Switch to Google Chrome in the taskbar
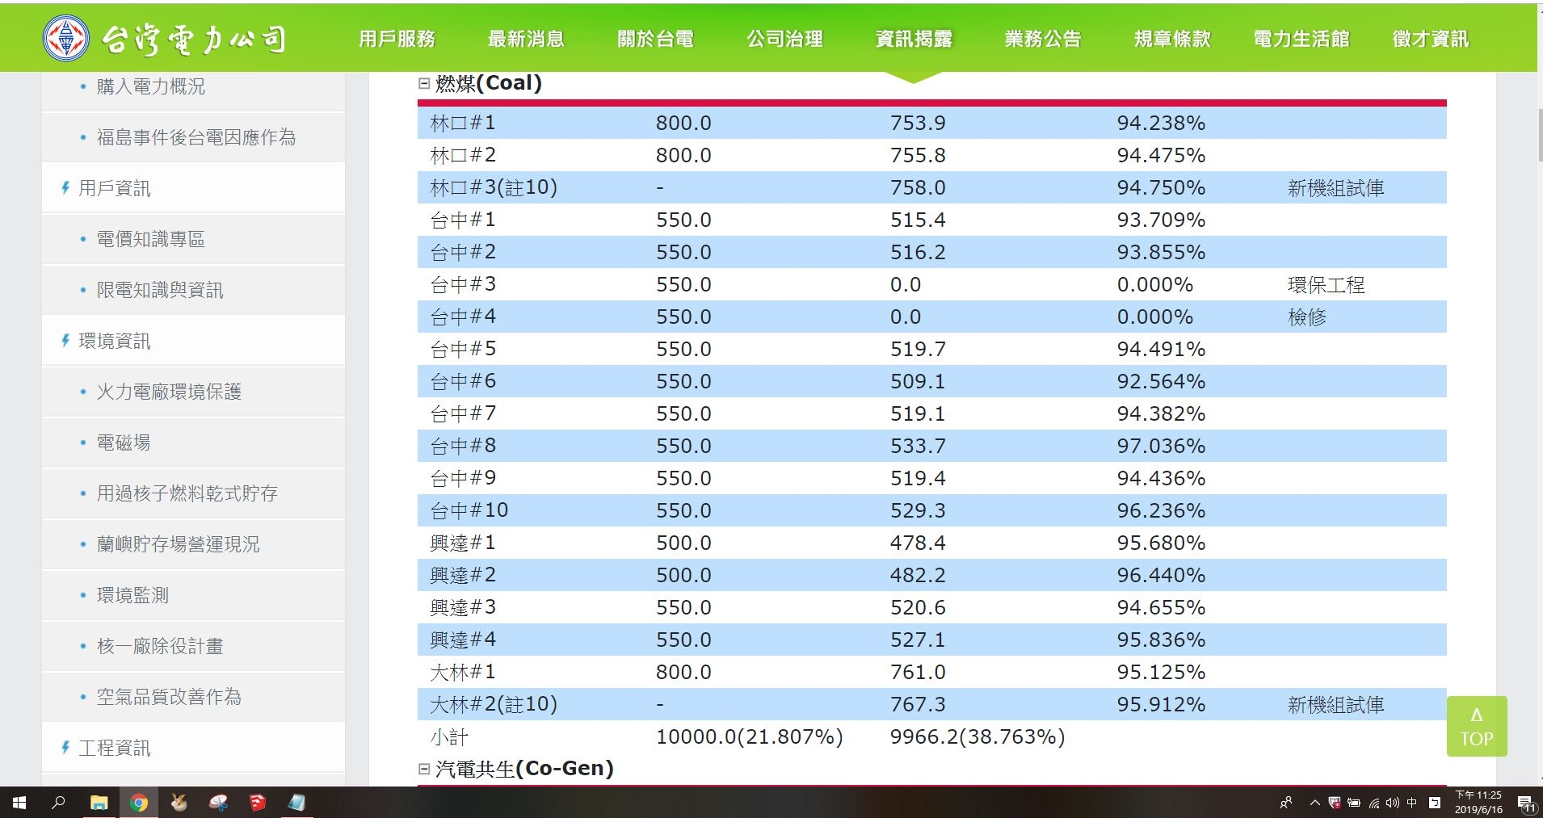The width and height of the screenshot is (1543, 818). (x=139, y=803)
